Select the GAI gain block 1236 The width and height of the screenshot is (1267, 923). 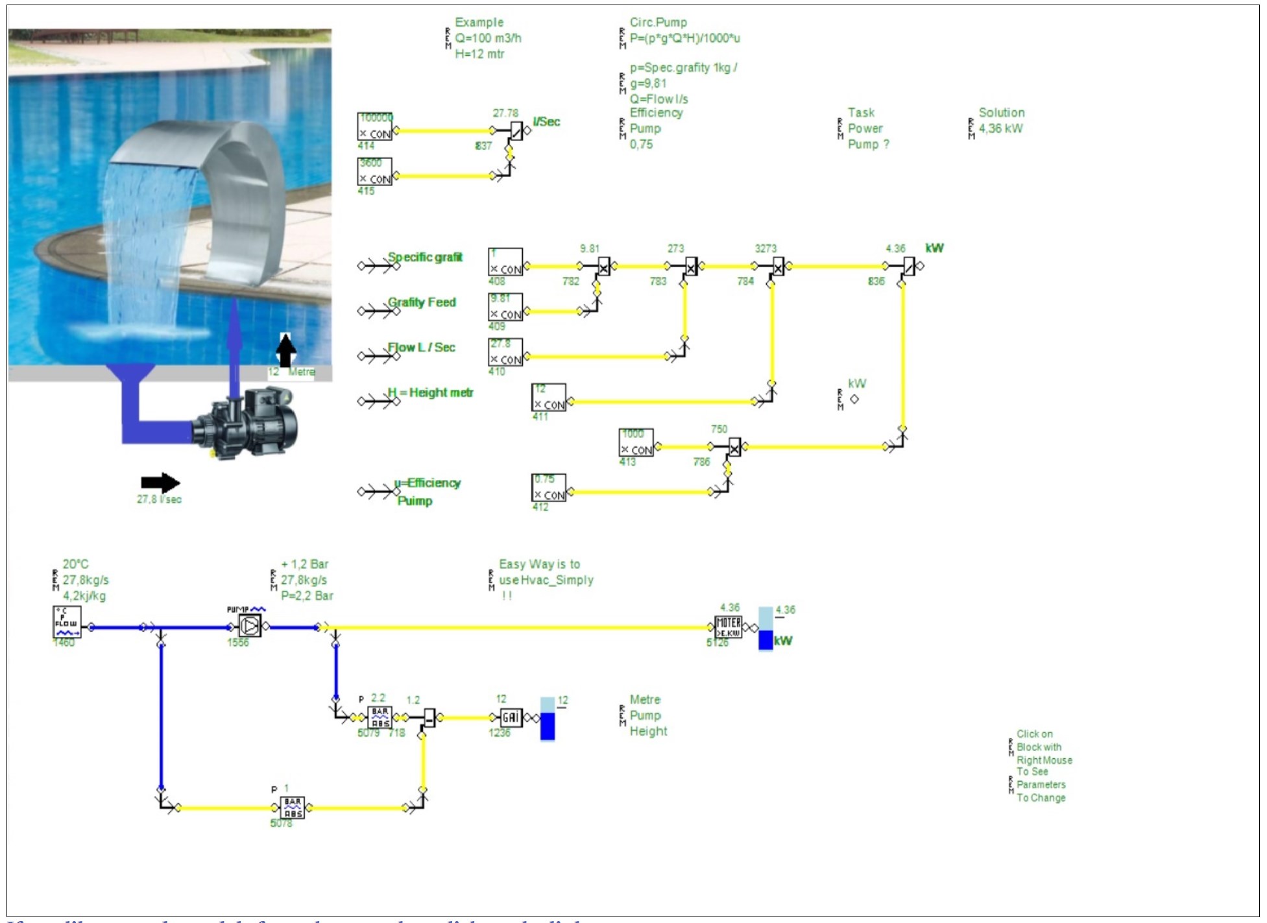(x=511, y=717)
